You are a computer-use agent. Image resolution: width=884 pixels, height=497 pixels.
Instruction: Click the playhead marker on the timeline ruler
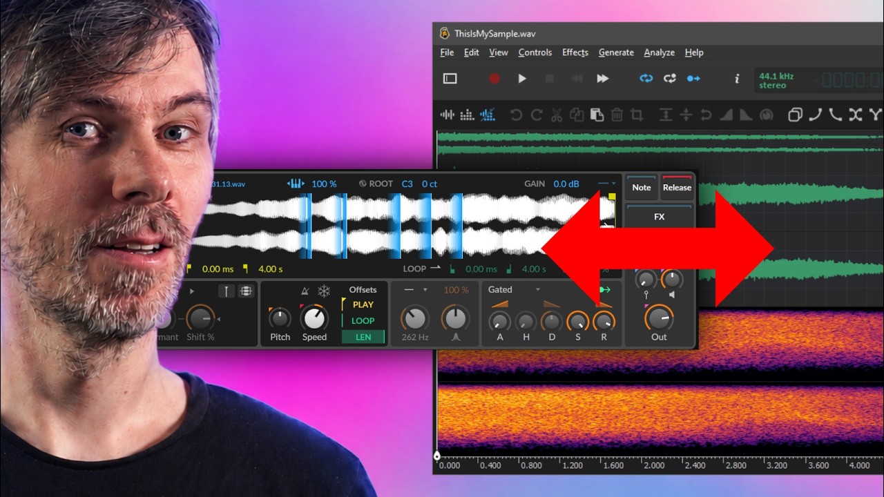point(436,456)
